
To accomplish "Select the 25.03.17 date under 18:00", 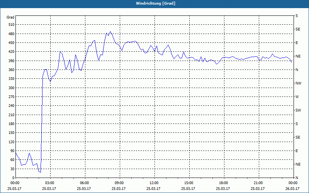I will (x=223, y=189).
